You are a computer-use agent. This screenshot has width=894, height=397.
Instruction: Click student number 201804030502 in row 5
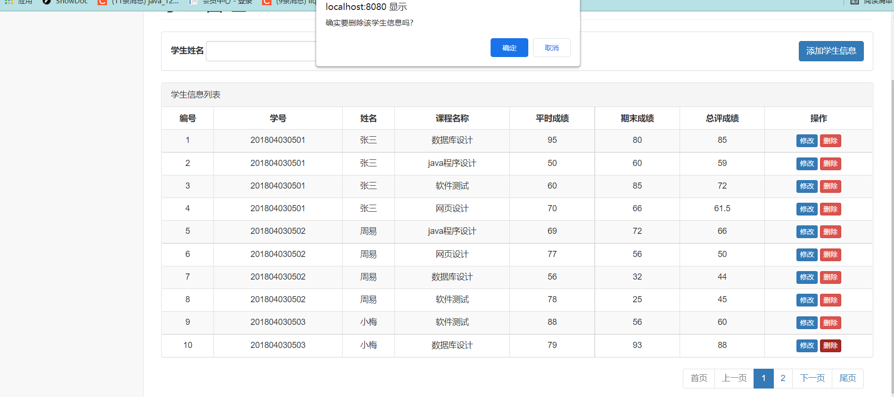(x=278, y=231)
